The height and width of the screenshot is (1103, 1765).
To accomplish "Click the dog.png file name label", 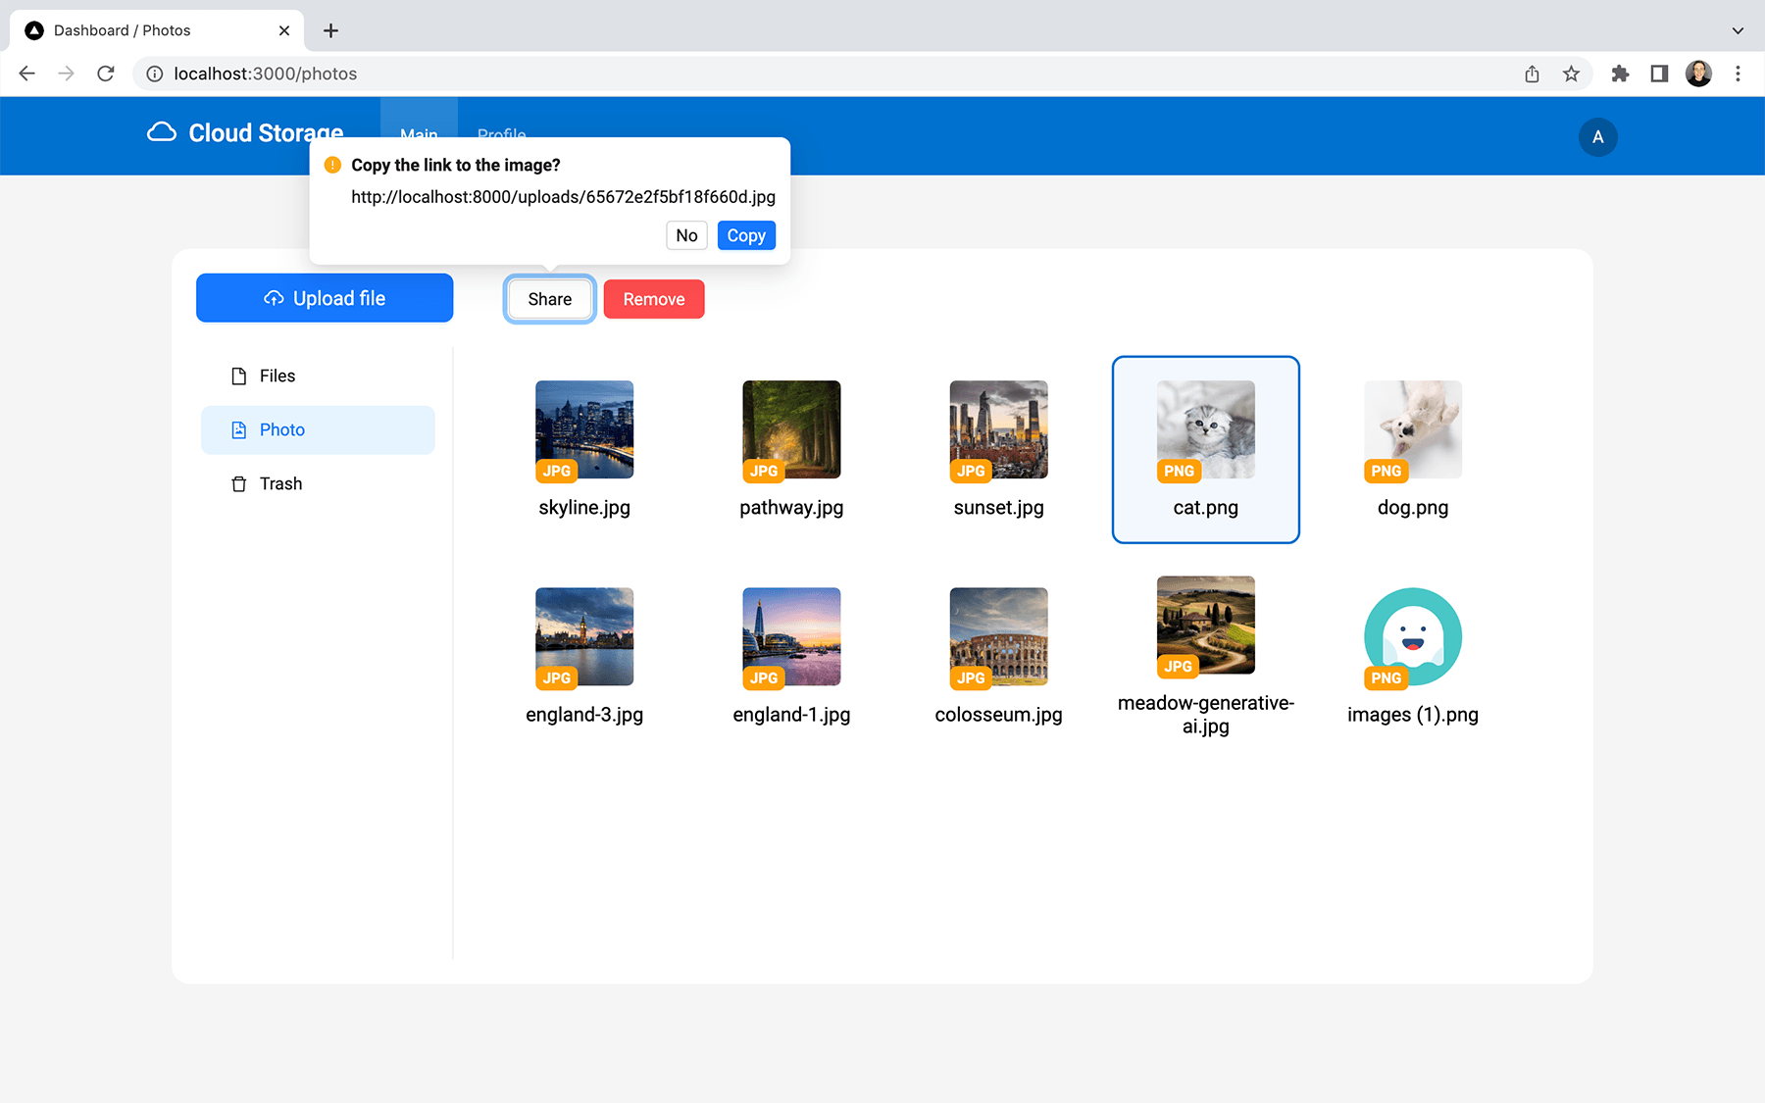I will [1413, 508].
